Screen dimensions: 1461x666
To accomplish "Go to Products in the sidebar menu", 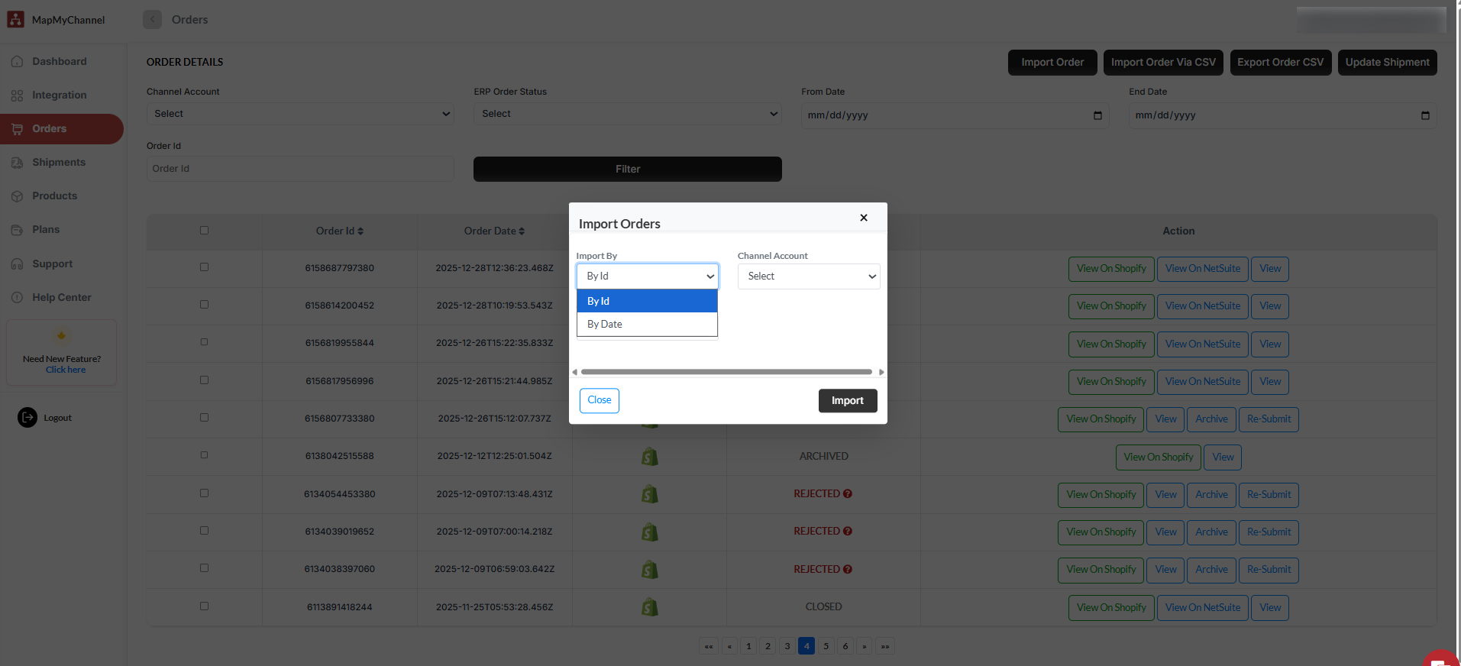I will click(54, 196).
